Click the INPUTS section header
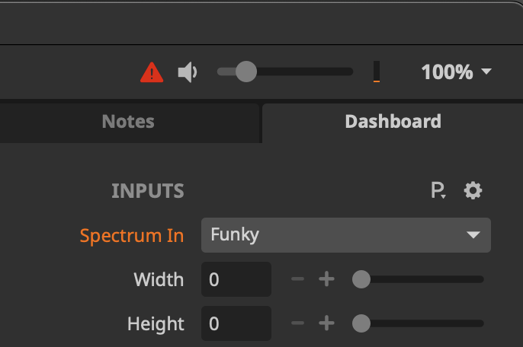Screen dimensions: 523x347 (148, 190)
